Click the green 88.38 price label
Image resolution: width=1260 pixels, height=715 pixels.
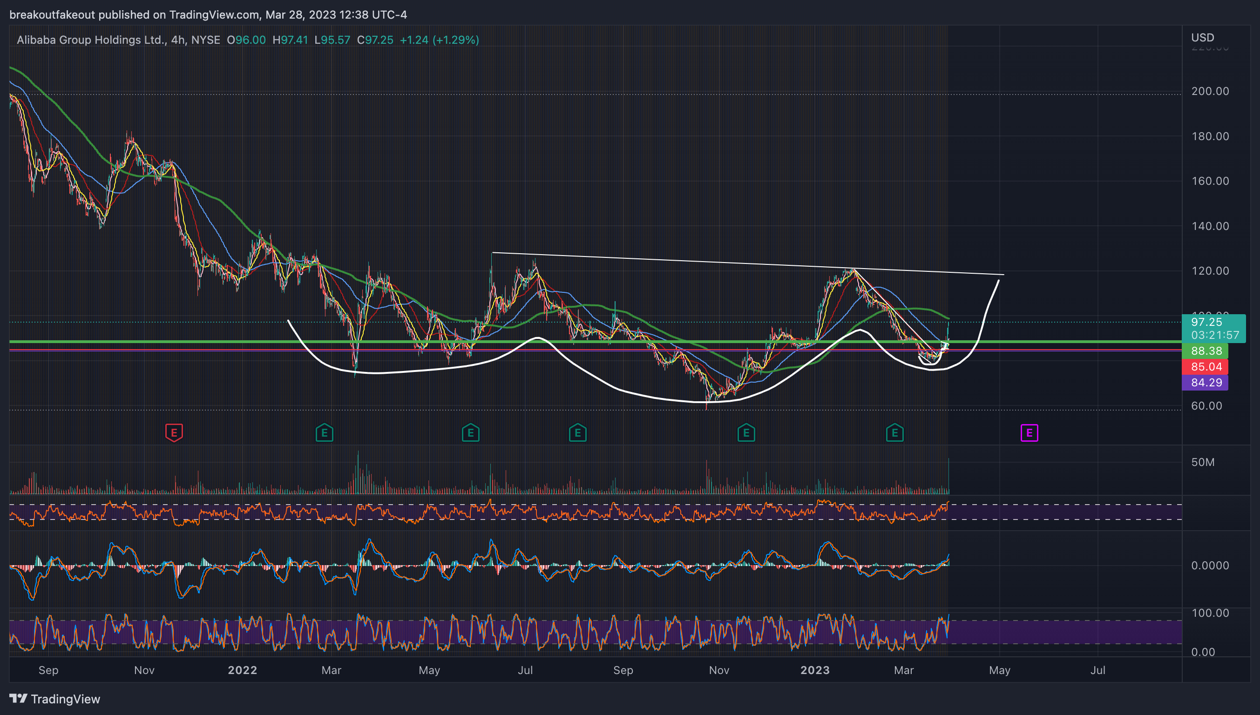click(1205, 351)
